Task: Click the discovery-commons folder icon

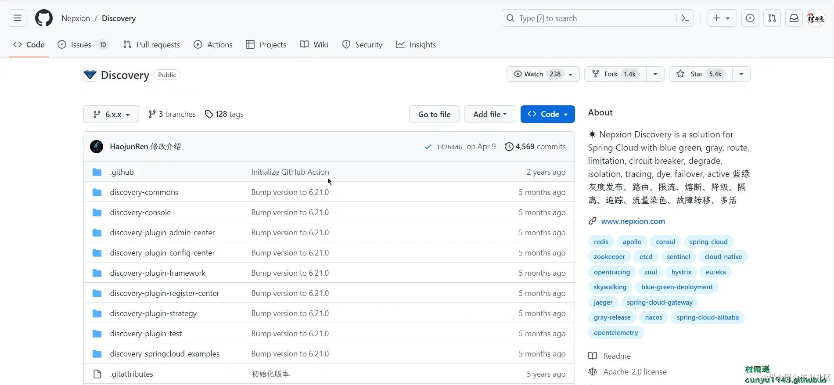Action: [x=97, y=192]
